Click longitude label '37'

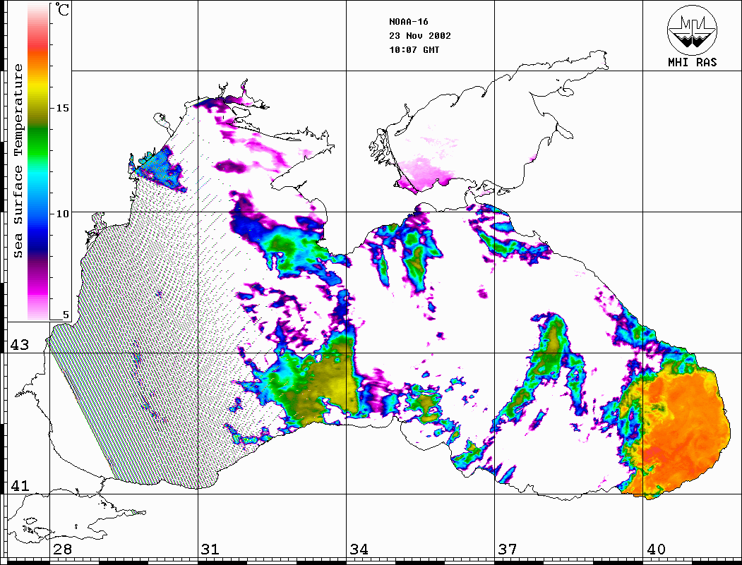(x=507, y=549)
